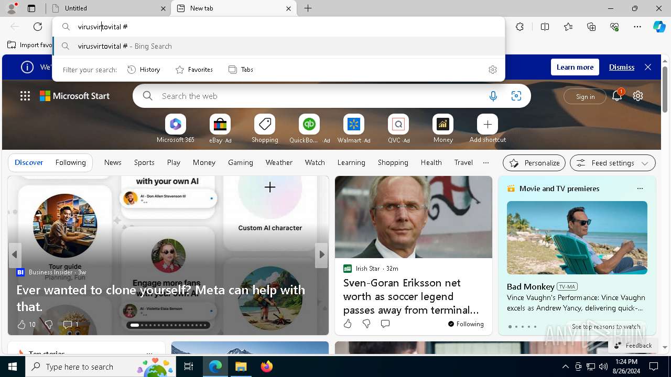
Task: Click the Learn more button
Action: pyautogui.click(x=575, y=67)
